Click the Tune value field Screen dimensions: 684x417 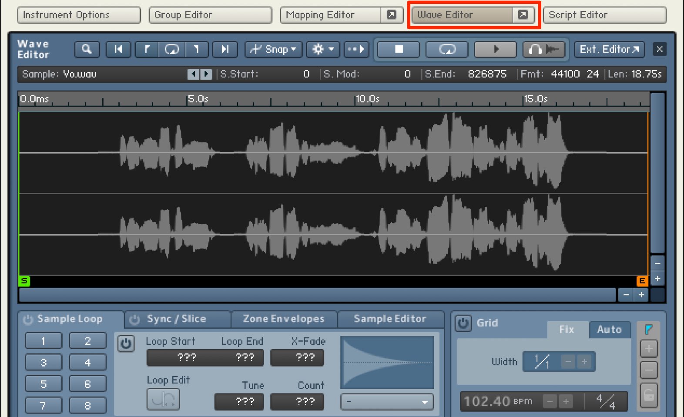click(x=239, y=402)
